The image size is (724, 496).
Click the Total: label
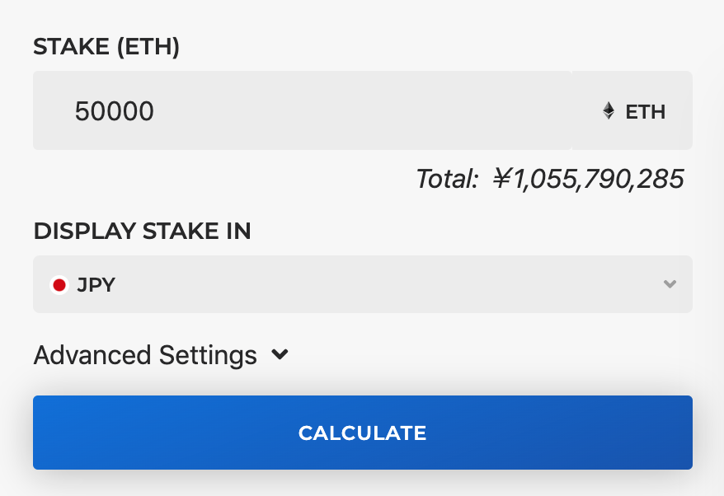[446, 179]
